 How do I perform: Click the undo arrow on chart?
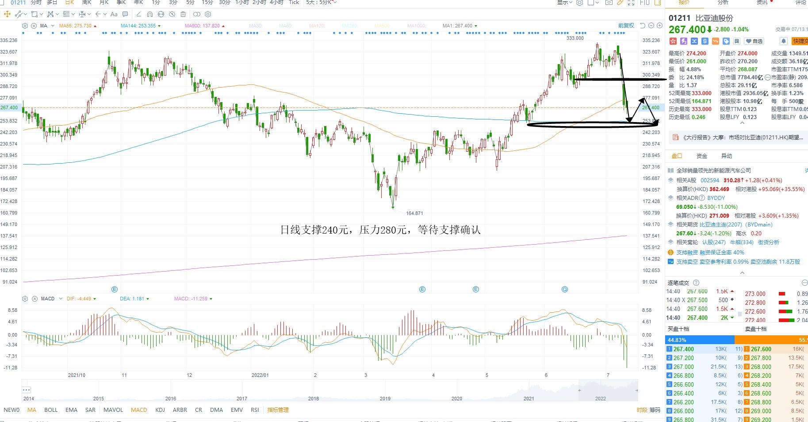click(643, 26)
